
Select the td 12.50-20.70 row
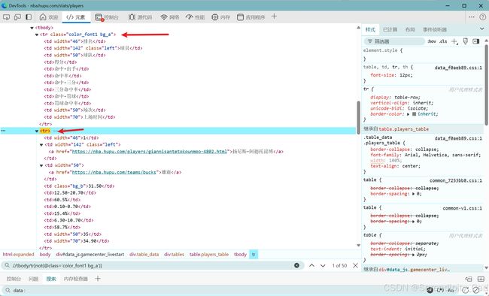coord(70,193)
